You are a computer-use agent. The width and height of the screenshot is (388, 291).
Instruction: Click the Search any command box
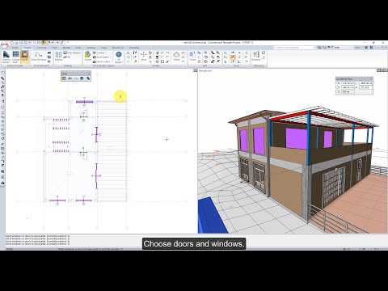click(x=295, y=48)
